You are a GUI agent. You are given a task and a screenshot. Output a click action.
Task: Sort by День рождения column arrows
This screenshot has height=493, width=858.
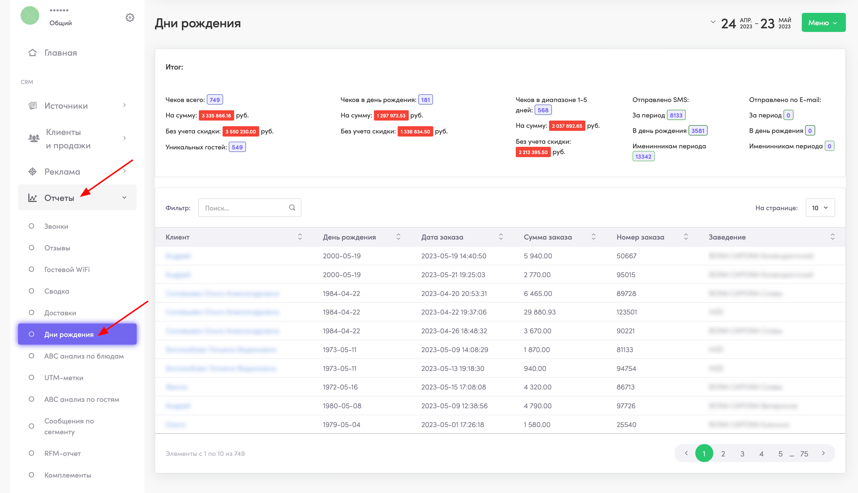coord(398,237)
